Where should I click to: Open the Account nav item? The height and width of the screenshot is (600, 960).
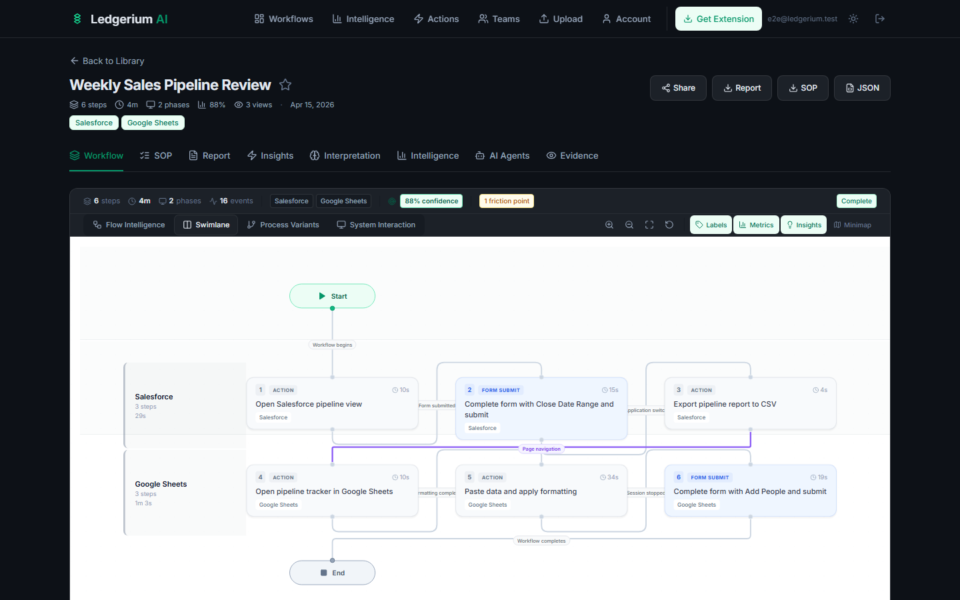pyautogui.click(x=627, y=19)
